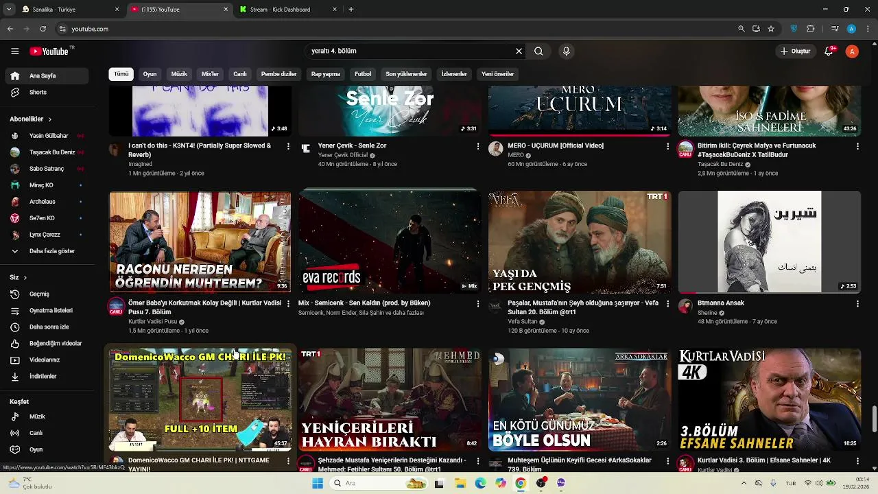Open options for Ömer Baba'yı Korkutmak video
The width and height of the screenshot is (878, 494).
288,303
